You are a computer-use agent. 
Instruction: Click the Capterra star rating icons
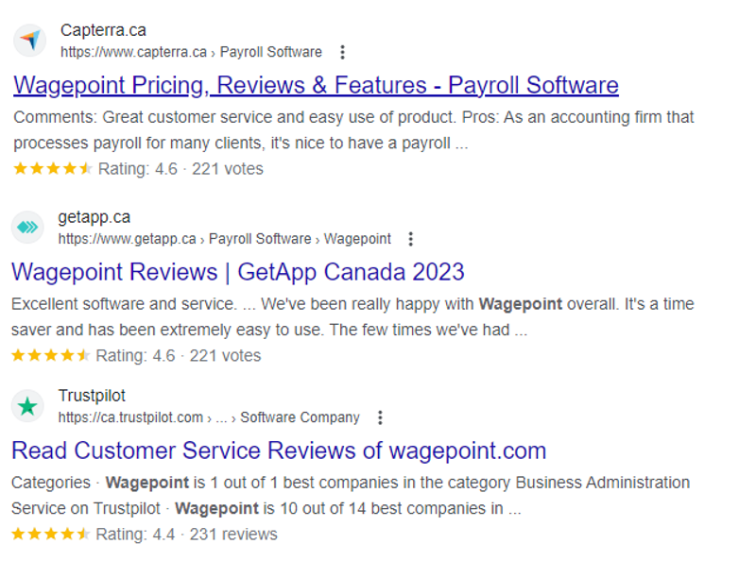tap(53, 168)
